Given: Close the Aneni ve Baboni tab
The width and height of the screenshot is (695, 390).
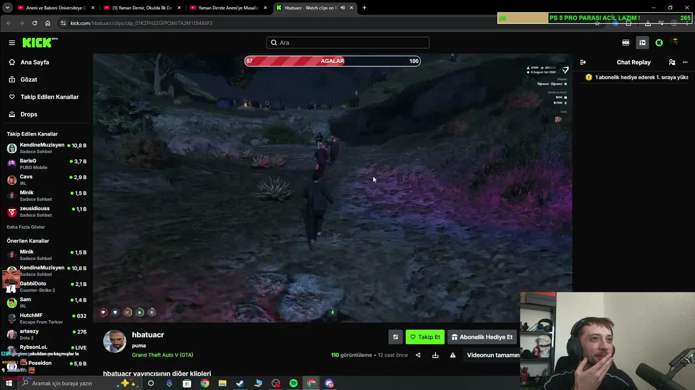Looking at the screenshot, I should click(x=93, y=8).
